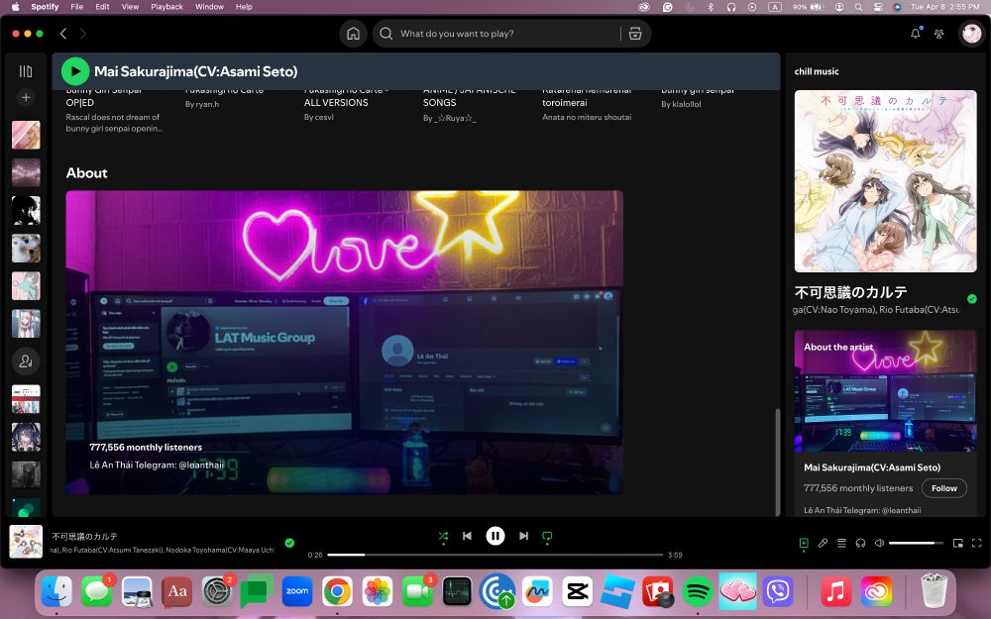
Task: Open the Trash in the Dock
Action: point(935,590)
